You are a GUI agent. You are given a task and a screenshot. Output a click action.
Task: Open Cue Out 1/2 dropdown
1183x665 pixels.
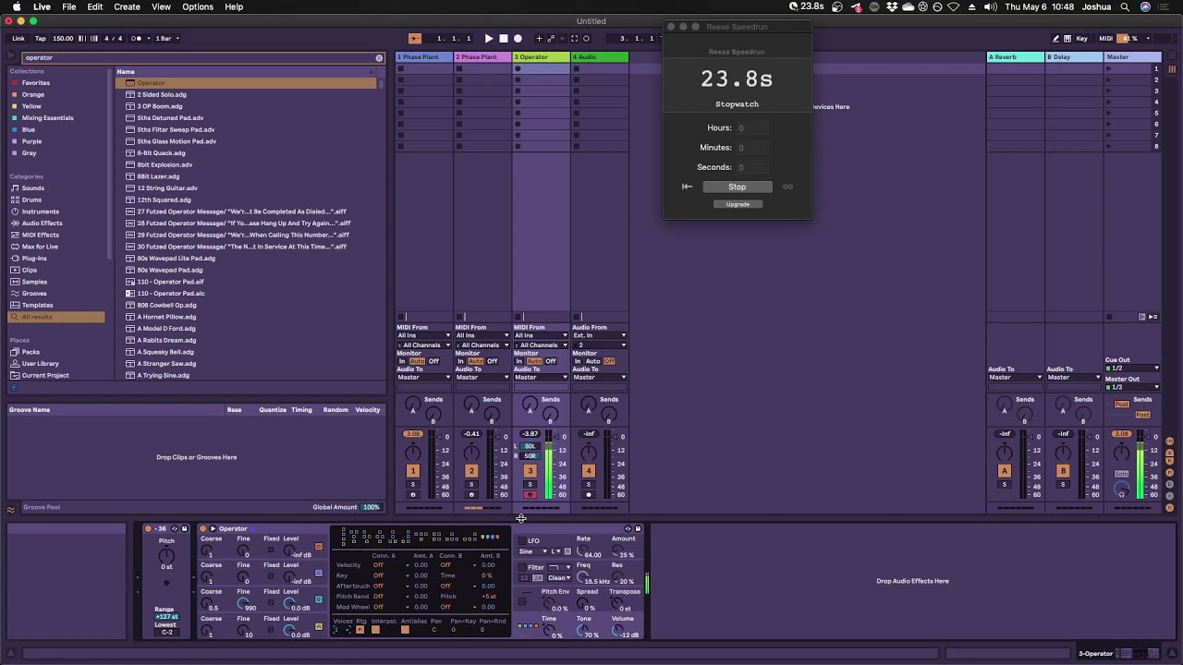pyautogui.click(x=1132, y=369)
